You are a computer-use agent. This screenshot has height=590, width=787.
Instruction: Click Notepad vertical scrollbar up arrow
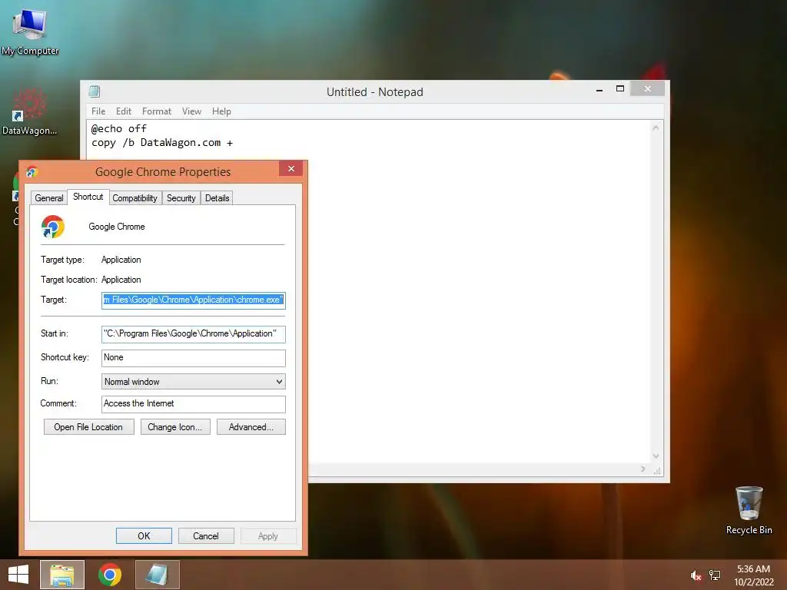tap(656, 128)
